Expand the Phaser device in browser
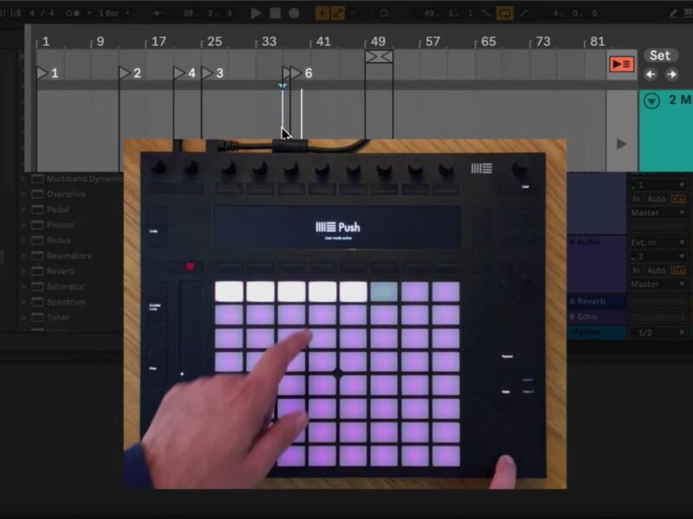Viewport: 693px width, 519px height. tap(24, 225)
